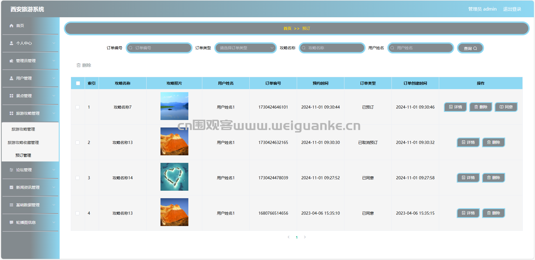535x260 pixels.
Task: Click 详情 button for 攻略名称7 row
Action: (455, 107)
